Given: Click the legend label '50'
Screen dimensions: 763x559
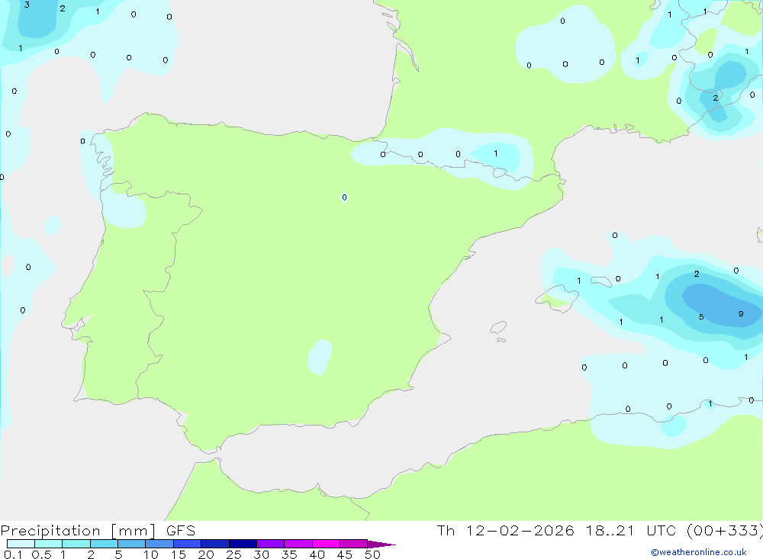Looking at the screenshot, I should click(x=372, y=554).
